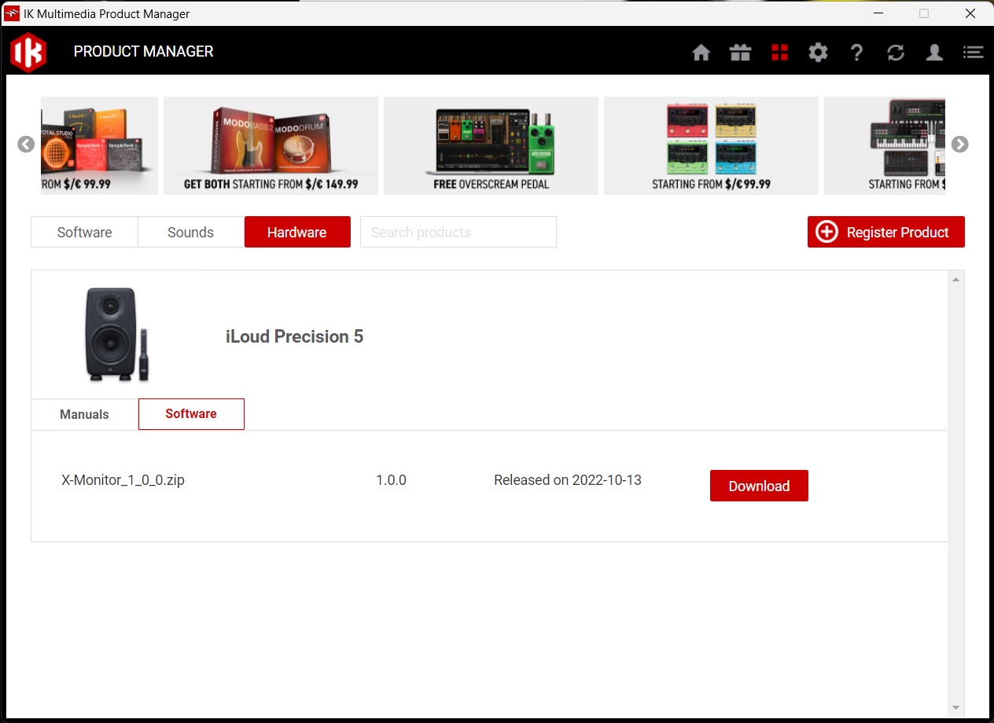Click the question mark help icon
Viewport: 994px width, 723px height.
tap(856, 53)
